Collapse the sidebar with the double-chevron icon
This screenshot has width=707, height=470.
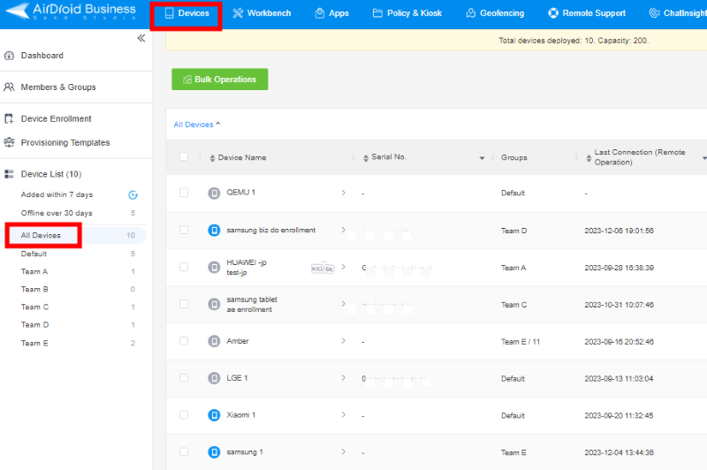click(x=141, y=38)
